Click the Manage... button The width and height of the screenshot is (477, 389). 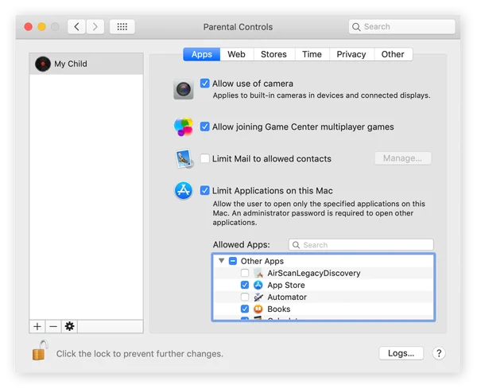[x=403, y=158]
